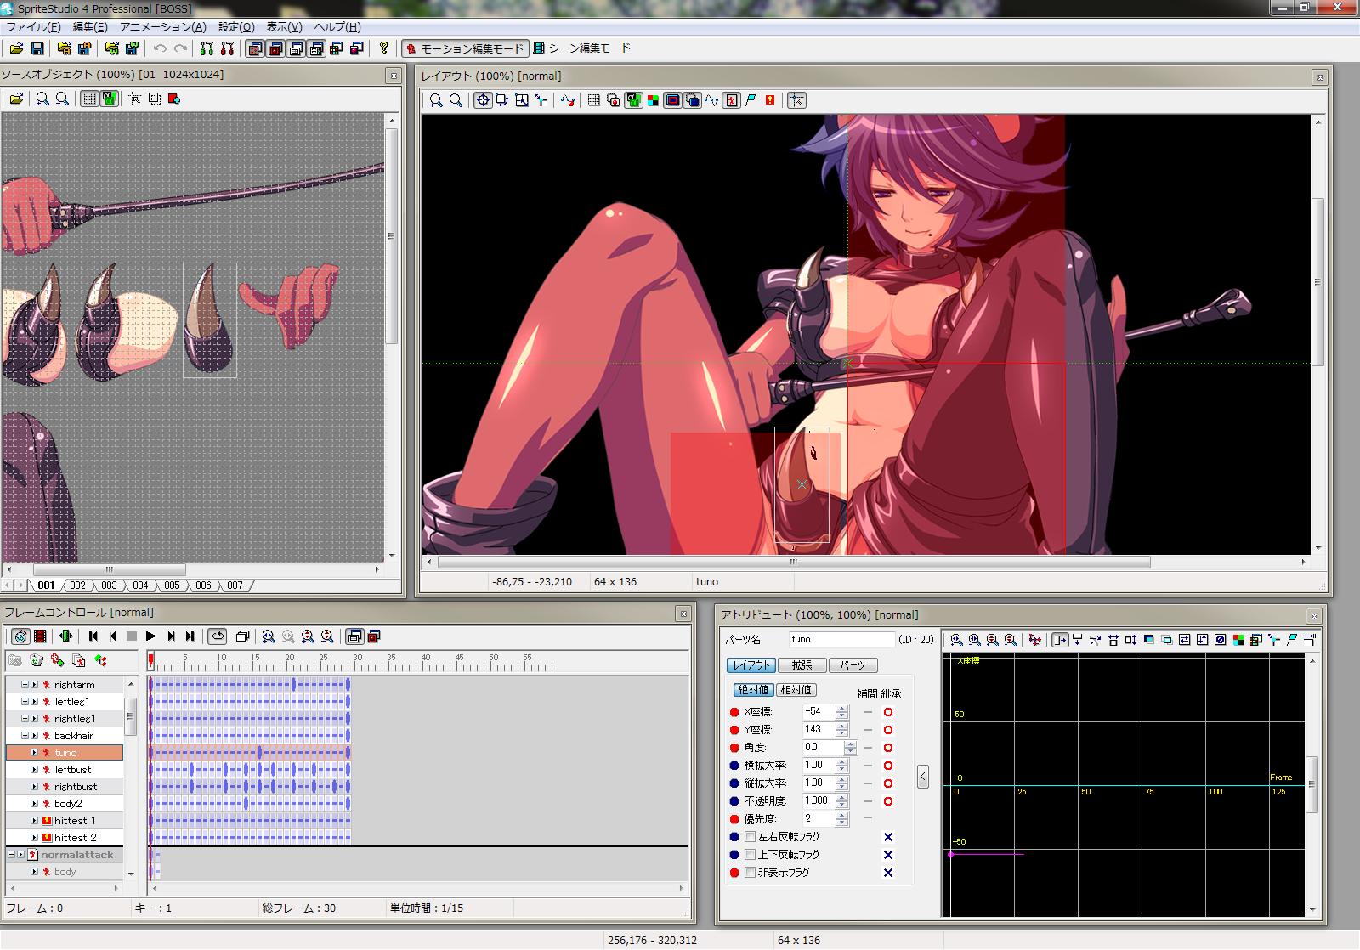Step to the previous frame
This screenshot has width=1360, height=950.
(112, 636)
